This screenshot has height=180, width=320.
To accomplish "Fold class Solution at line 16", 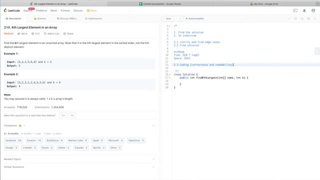I will (170, 74).
